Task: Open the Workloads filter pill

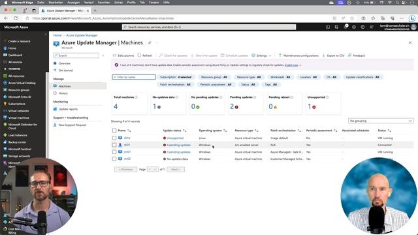Action: (280, 77)
